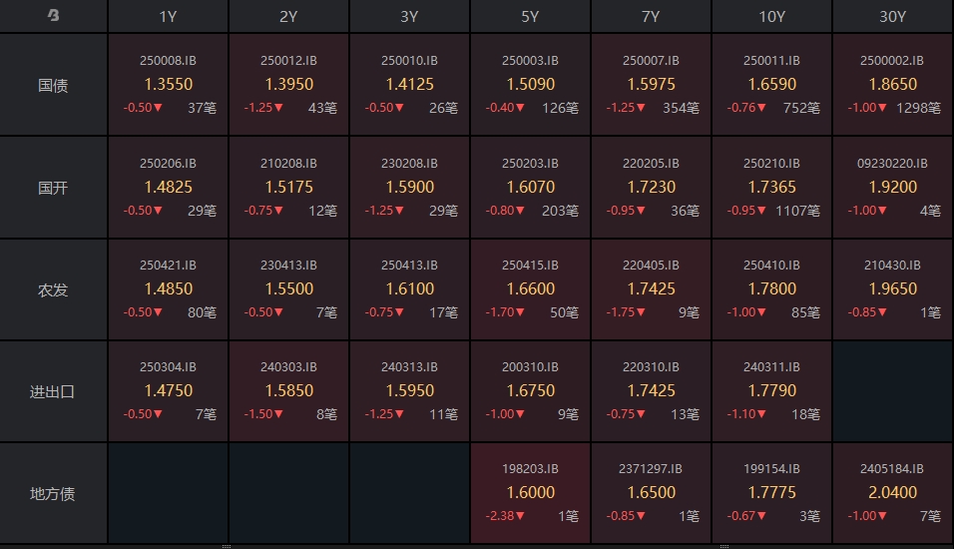This screenshot has width=954, height=549.
Task: Click bottom splitter handle under 7Y column
Action: click(x=724, y=546)
